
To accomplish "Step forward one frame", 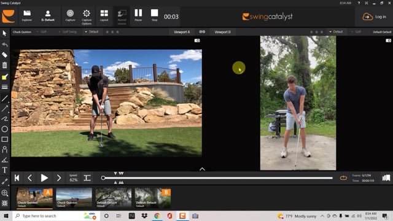I will 59,178.
